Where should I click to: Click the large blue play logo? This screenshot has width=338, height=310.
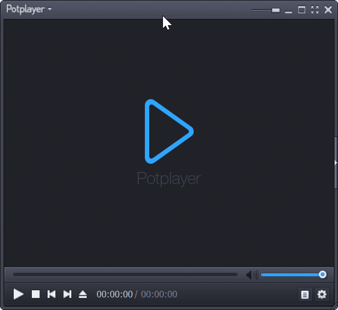click(x=169, y=131)
